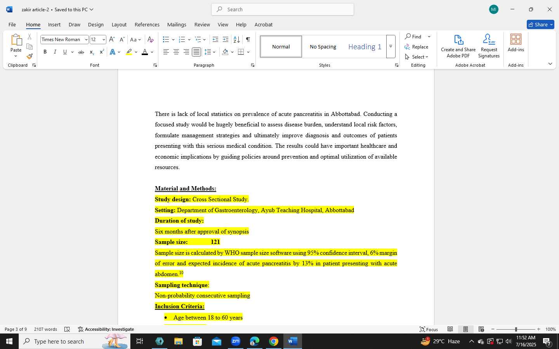Switch to the Insert tab
Image resolution: width=559 pixels, height=349 pixels.
tap(54, 24)
